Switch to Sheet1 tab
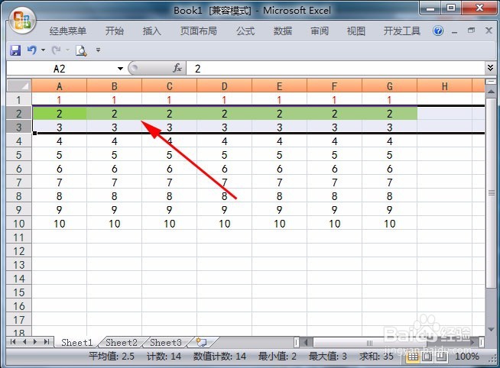 (77, 343)
